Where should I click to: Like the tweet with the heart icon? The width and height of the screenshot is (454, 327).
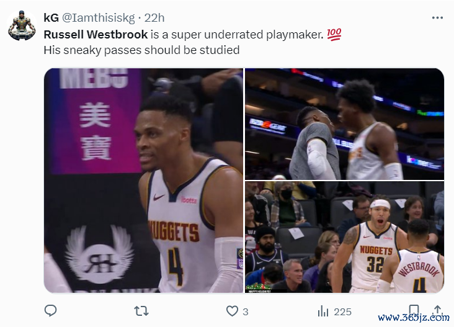[x=232, y=311]
